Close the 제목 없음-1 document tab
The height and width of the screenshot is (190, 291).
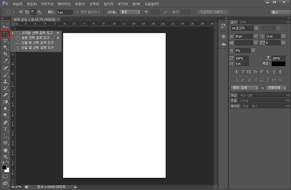coord(58,19)
